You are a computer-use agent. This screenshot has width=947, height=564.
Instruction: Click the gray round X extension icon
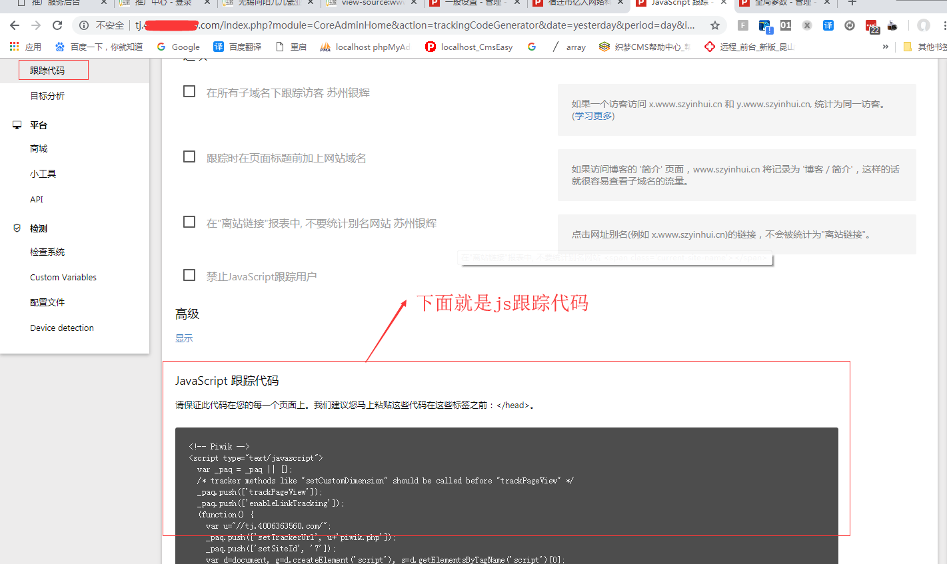[x=807, y=25]
